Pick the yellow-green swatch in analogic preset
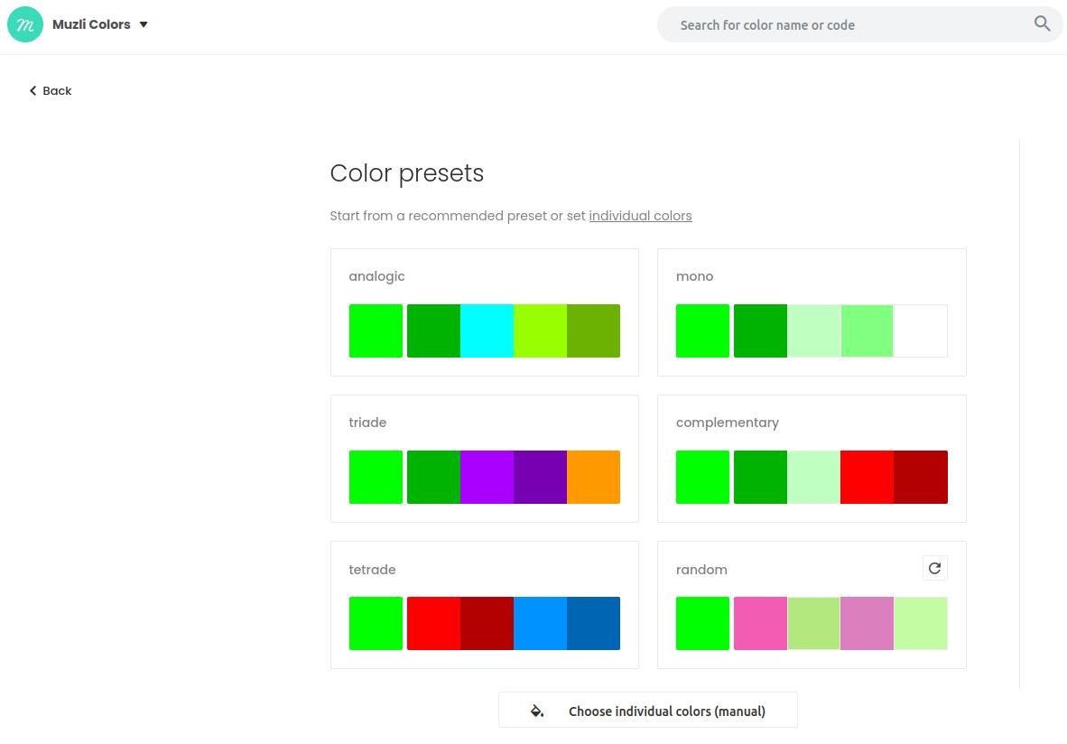The width and height of the screenshot is (1067, 744). (541, 330)
